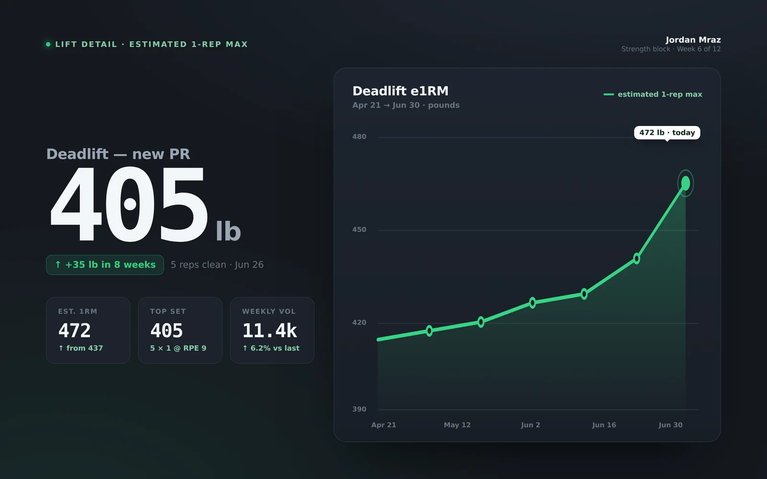Select the data point above the Jun 16 label
This screenshot has width=767, height=479.
pyautogui.click(x=584, y=294)
